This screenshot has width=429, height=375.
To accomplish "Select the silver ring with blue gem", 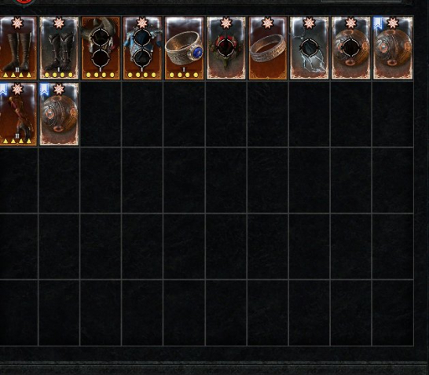I will (184, 48).
